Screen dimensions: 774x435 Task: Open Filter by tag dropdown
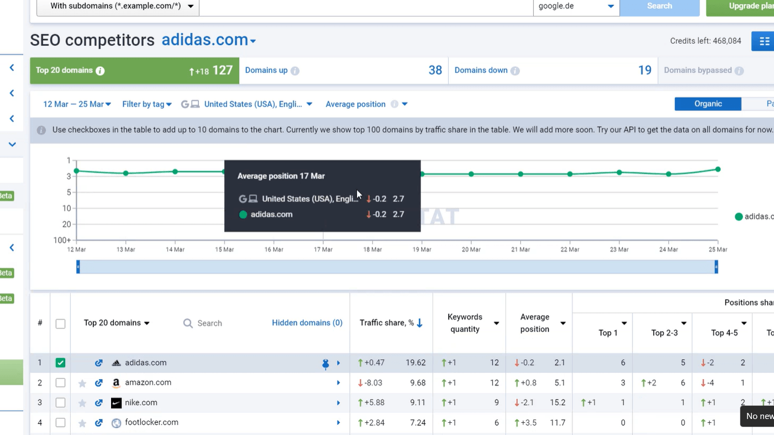[147, 104]
